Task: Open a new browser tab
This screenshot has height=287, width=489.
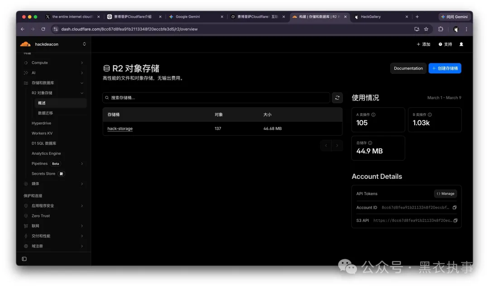Action: coord(417,17)
